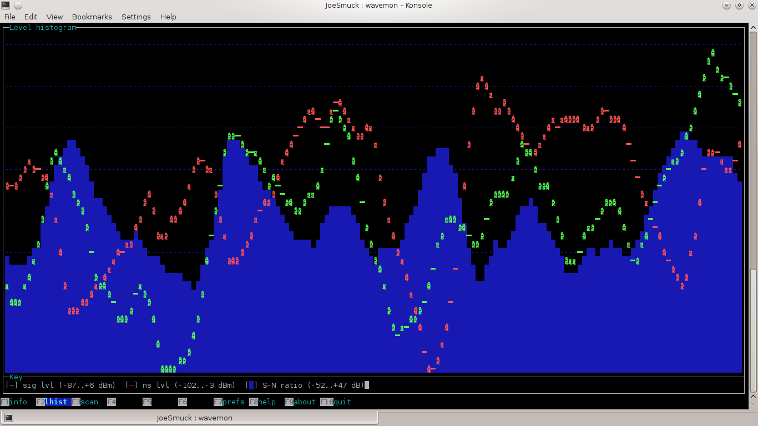The image size is (758, 426).
Task: Maximize the Konsole window
Action: tap(739, 5)
